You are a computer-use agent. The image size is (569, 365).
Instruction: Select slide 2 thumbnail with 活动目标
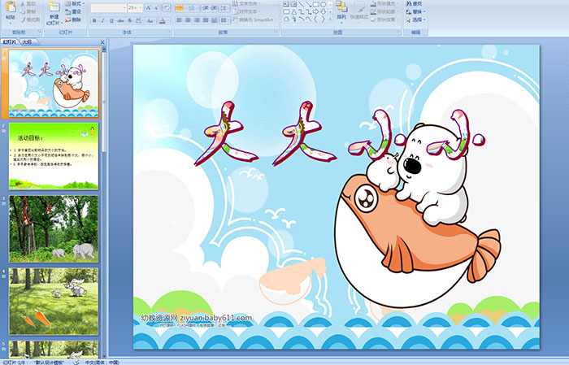click(x=54, y=156)
